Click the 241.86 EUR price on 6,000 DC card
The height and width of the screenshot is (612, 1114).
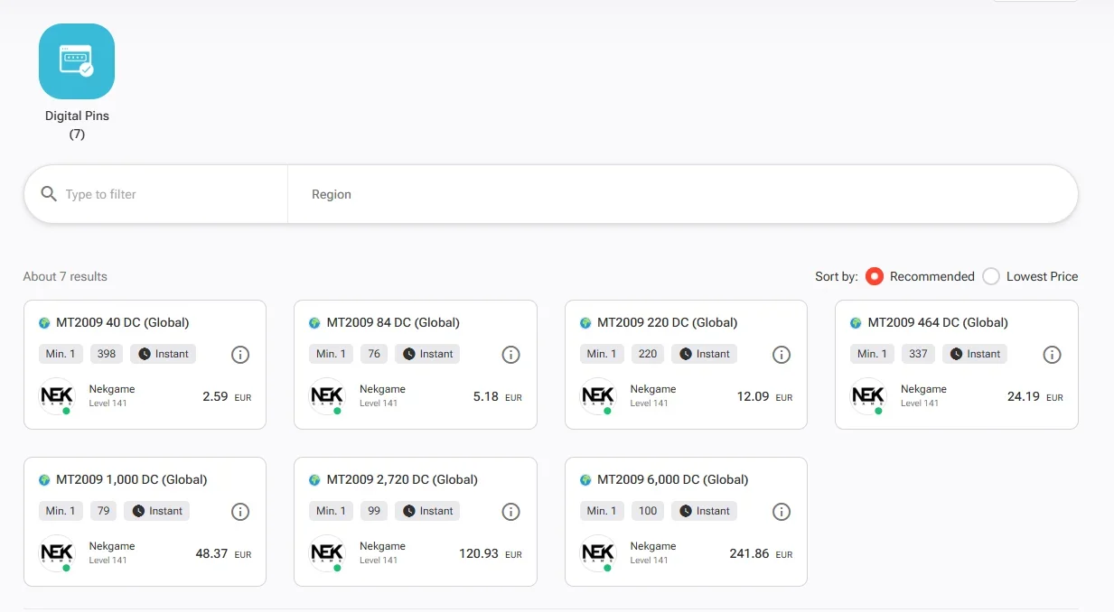point(761,553)
